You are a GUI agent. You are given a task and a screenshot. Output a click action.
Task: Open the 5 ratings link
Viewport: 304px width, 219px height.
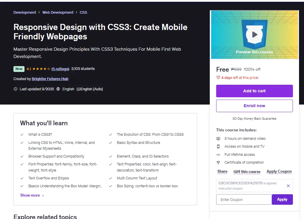pos(60,69)
